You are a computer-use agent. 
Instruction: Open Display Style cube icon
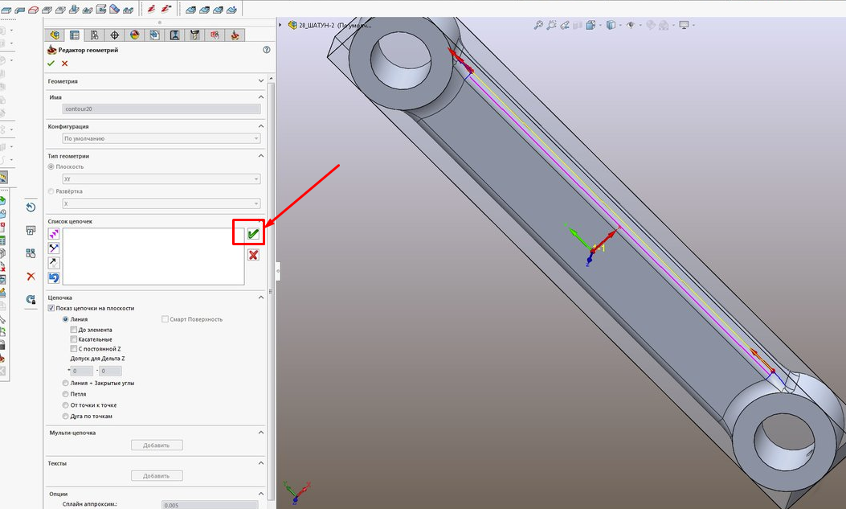pos(611,25)
